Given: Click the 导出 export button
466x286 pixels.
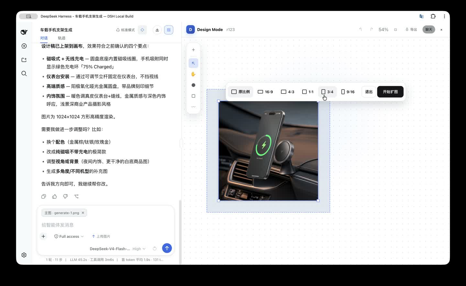Looking at the screenshot, I should click(411, 29).
